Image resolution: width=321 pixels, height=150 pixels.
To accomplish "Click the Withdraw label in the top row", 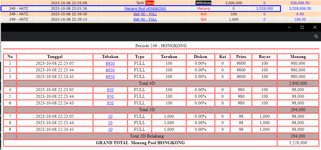I will (204, 3).
